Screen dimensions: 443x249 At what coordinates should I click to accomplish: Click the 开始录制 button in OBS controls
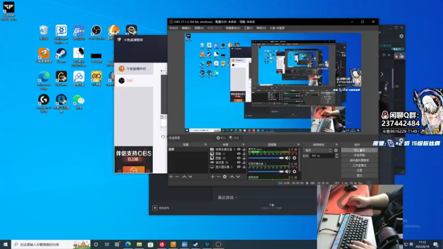pyautogui.click(x=359, y=155)
